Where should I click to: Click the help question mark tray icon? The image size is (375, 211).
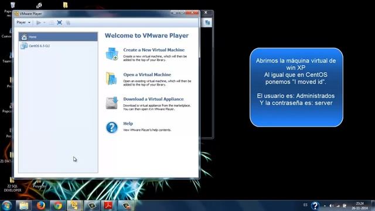315,206
